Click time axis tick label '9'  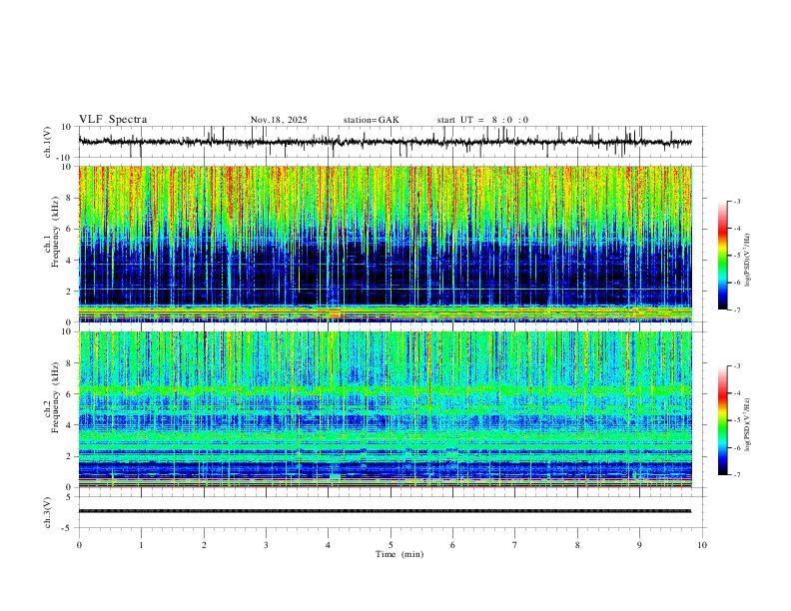tap(639, 545)
